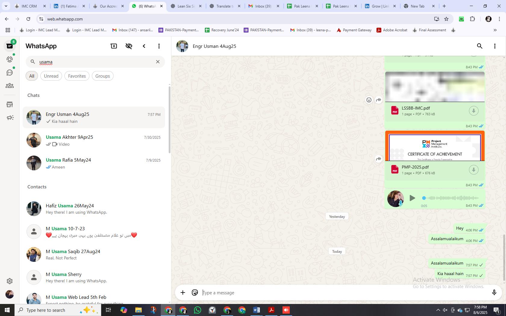Open the Chrome apps grid in bookmarks bar

[8, 30]
